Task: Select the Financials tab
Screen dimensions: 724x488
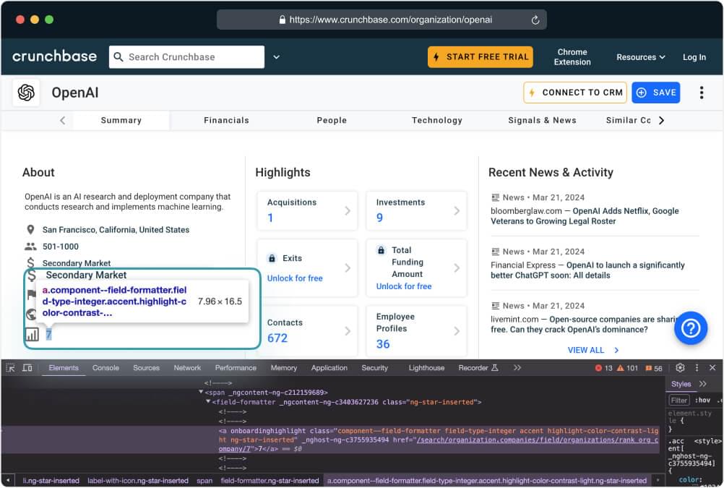Action: 226,120
